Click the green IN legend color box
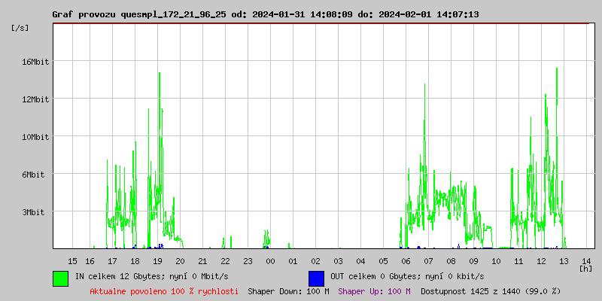This screenshot has height=301, width=602. tap(60, 278)
